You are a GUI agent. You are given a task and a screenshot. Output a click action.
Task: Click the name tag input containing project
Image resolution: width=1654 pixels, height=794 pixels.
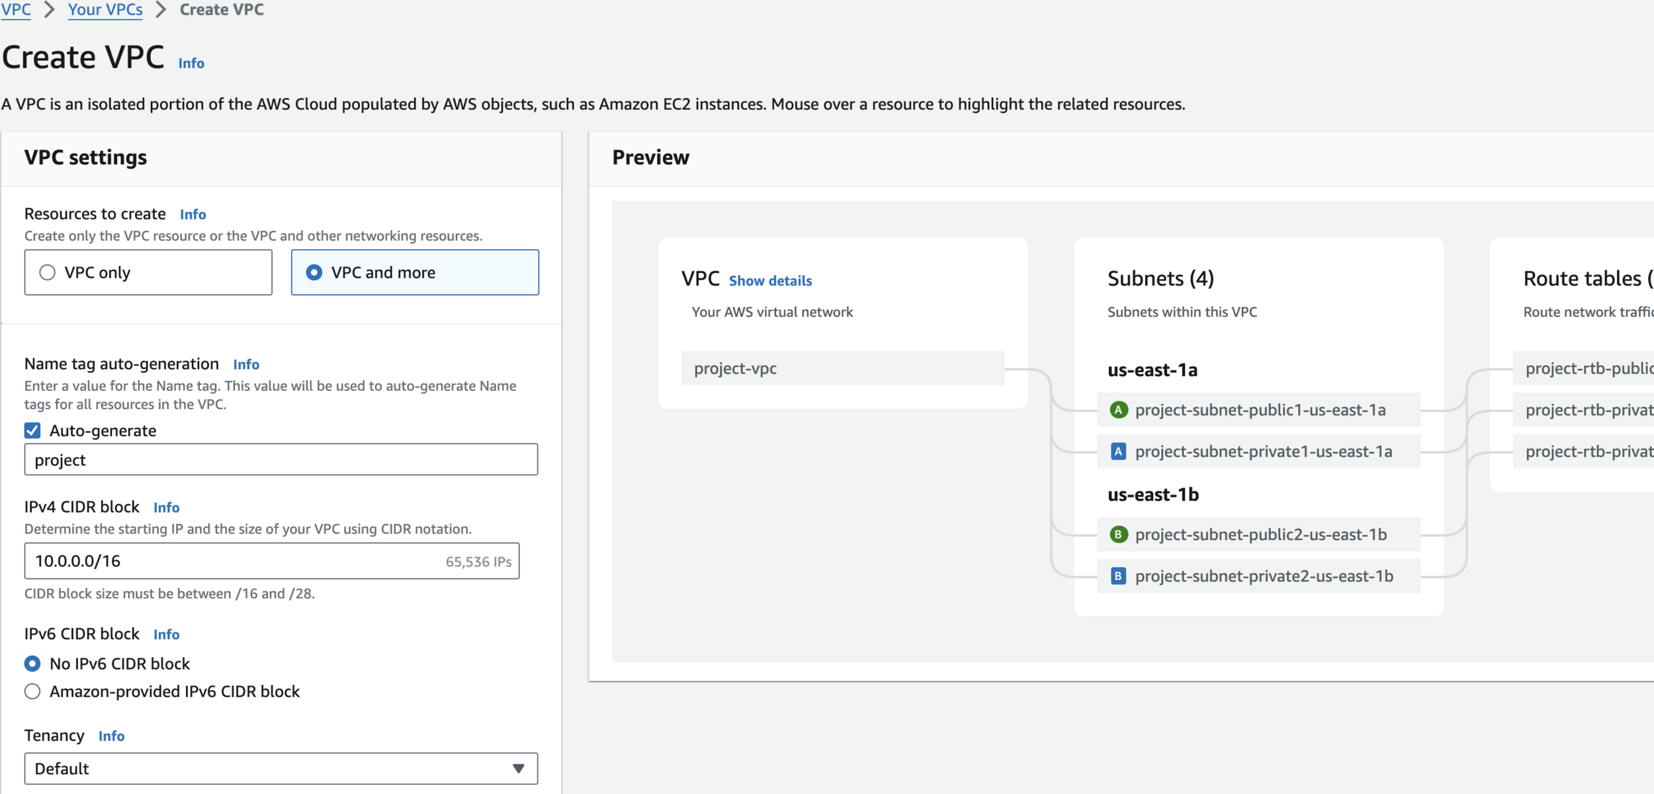tap(281, 459)
